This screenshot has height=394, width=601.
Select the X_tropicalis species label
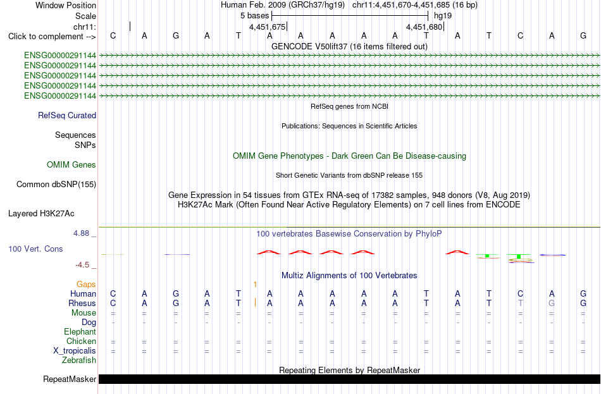pyautogui.click(x=75, y=351)
